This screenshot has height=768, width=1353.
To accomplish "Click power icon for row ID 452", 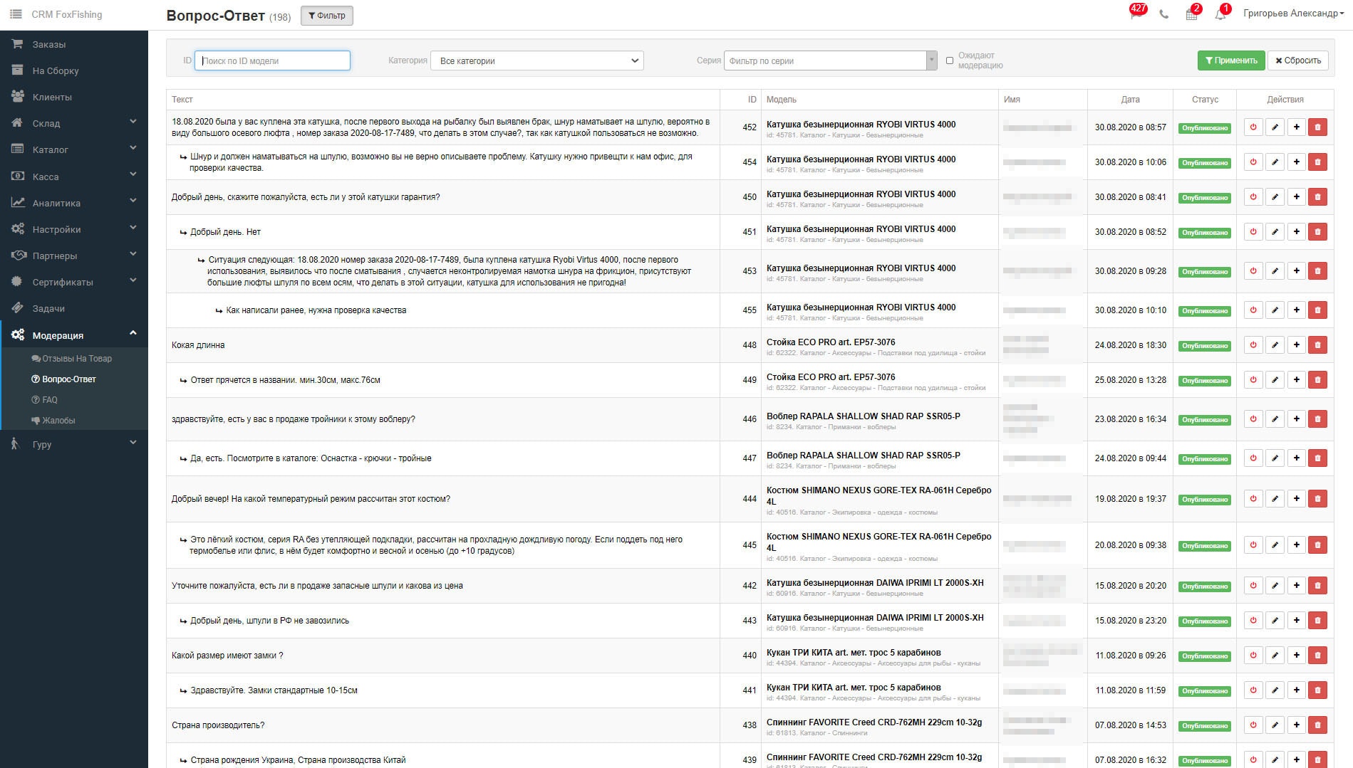I will click(1253, 127).
